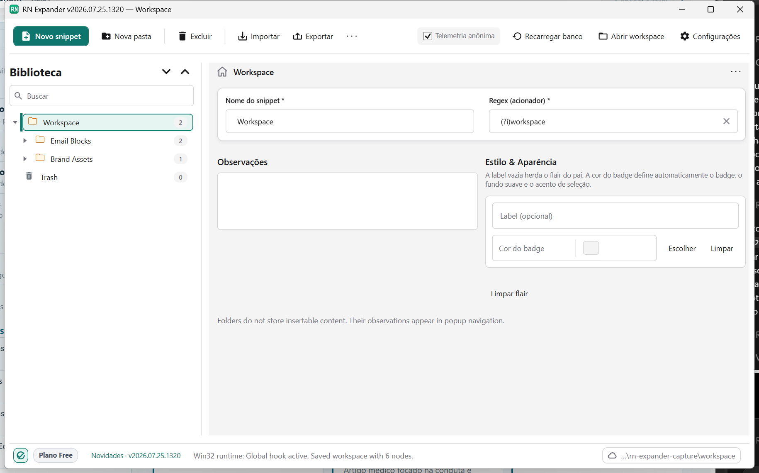Open the Novidades v2026.07.25.1320 link
This screenshot has width=759, height=473.
(136, 456)
